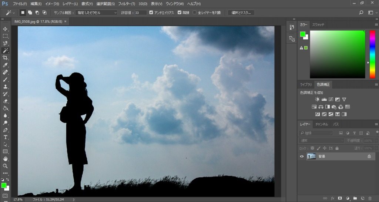Select the Eraser tool

coord(6,101)
